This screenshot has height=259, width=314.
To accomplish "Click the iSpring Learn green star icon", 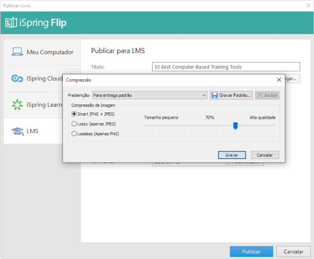I will click(17, 104).
